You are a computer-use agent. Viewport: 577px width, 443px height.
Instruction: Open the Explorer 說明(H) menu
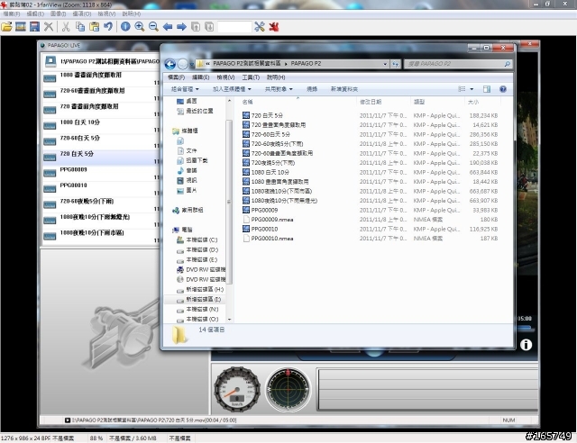coord(276,77)
